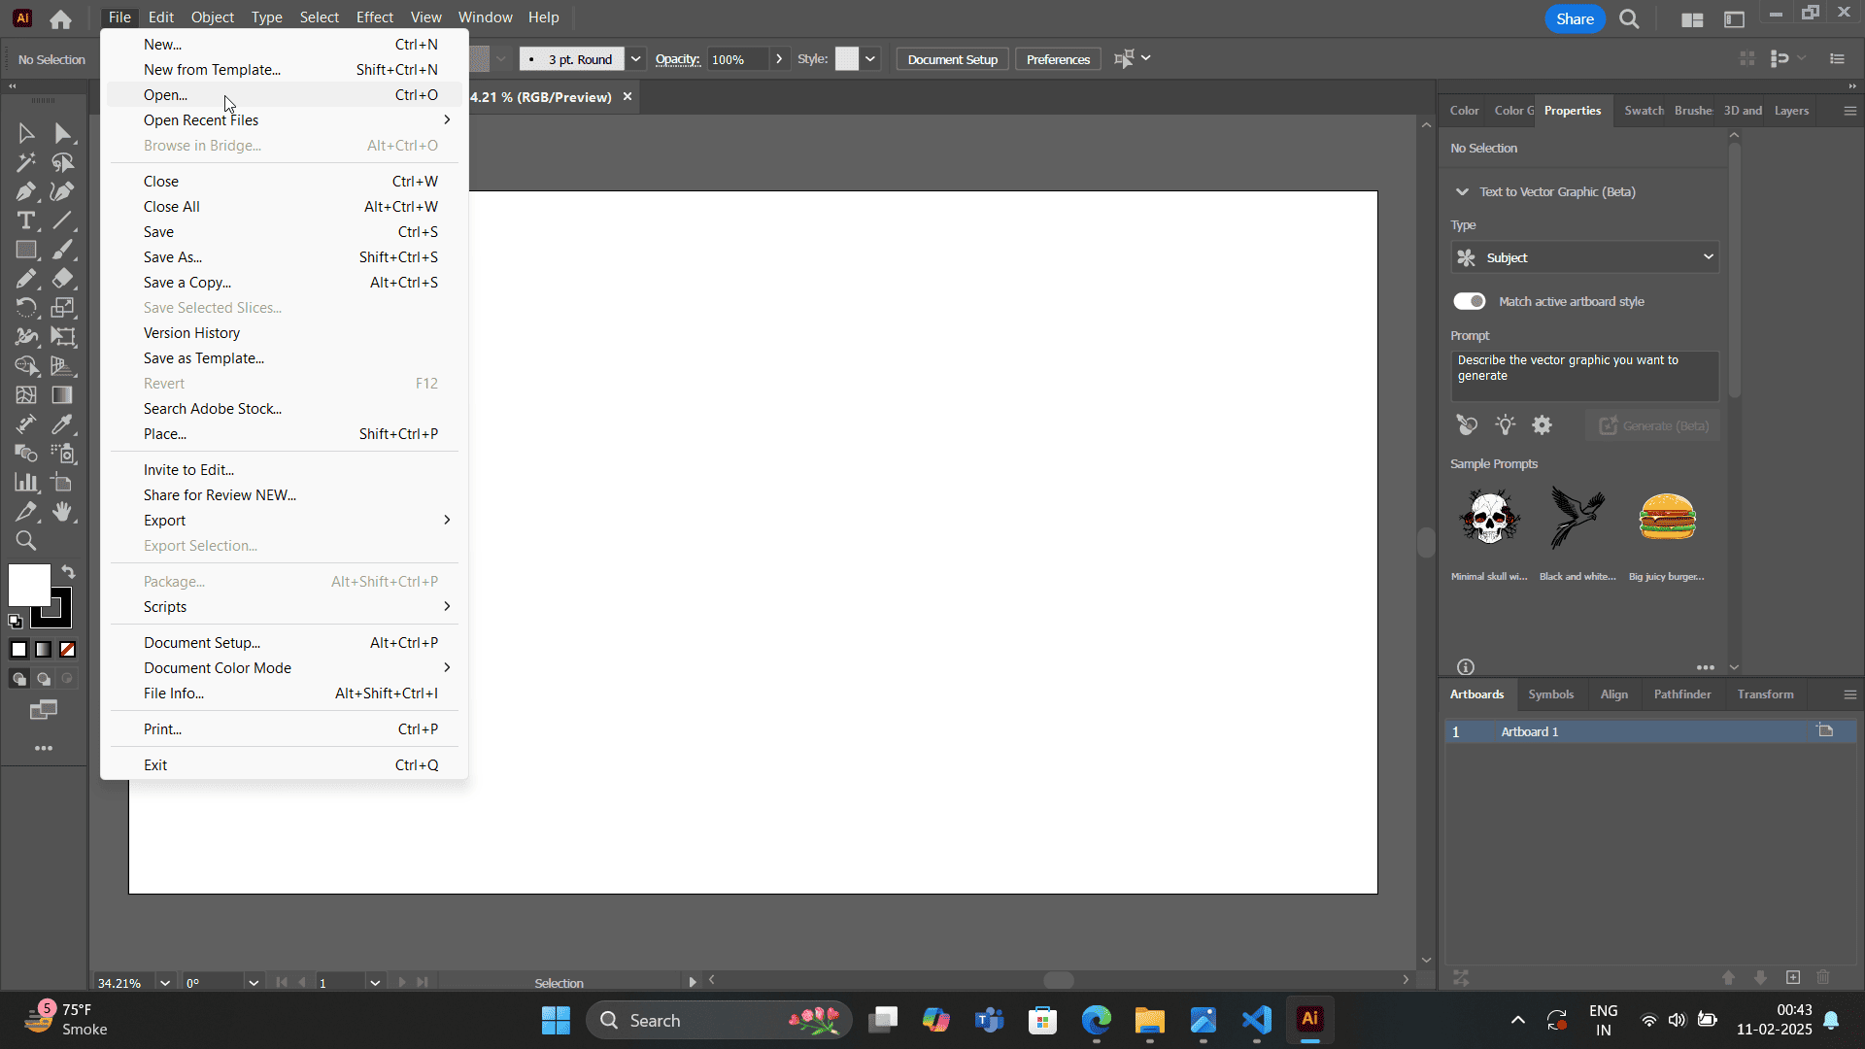Viewport: 1865px width, 1049px height.
Task: Choose Save As... menu entry
Action: [284, 257]
